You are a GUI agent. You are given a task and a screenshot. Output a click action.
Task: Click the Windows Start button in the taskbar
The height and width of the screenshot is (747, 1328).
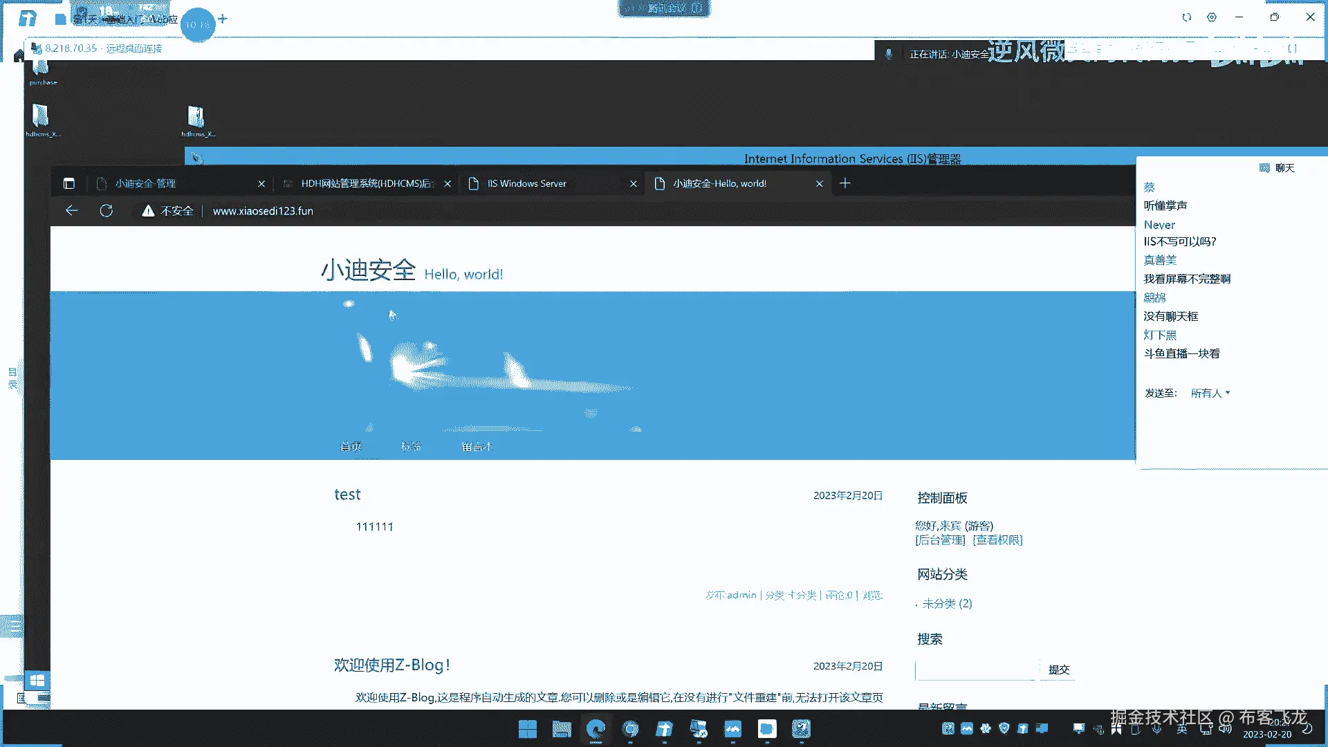click(x=527, y=728)
